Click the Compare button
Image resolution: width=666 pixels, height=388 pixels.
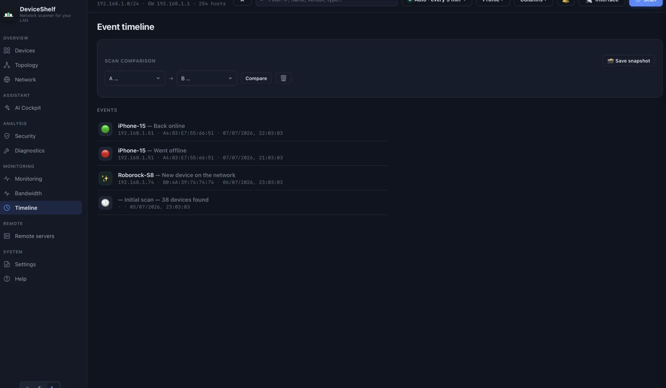(x=256, y=79)
